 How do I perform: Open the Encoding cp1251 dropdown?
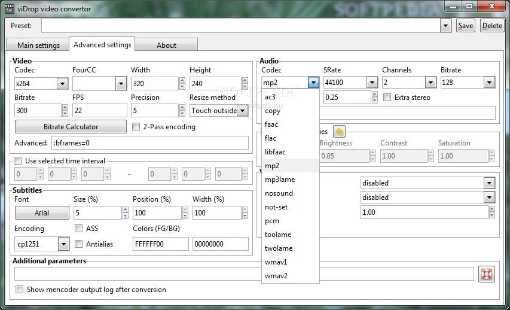pyautogui.click(x=63, y=244)
